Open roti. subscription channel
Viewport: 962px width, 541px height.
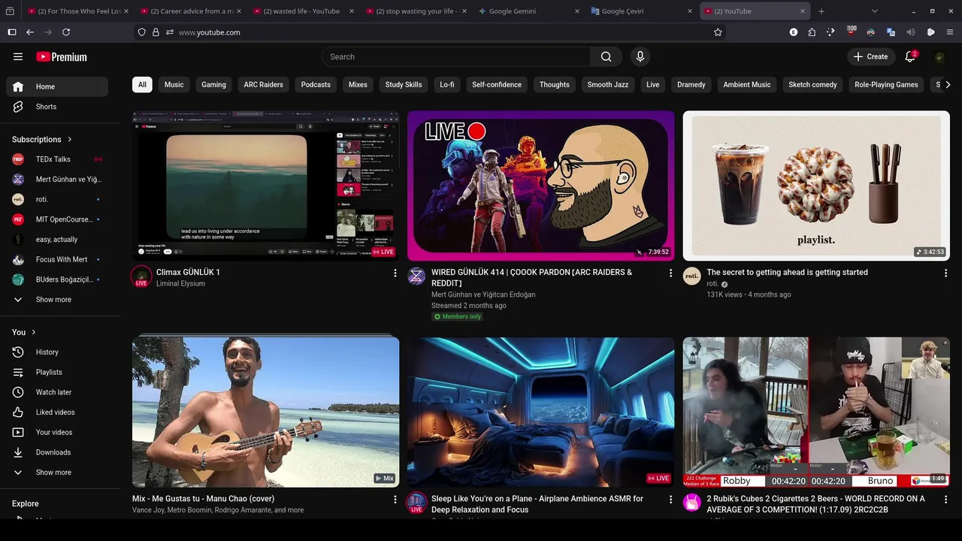click(x=57, y=199)
